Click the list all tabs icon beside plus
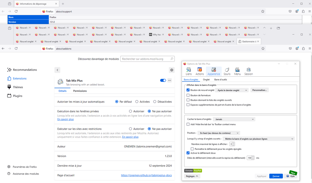Screen dimensions: 312x183 [x=278, y=28]
